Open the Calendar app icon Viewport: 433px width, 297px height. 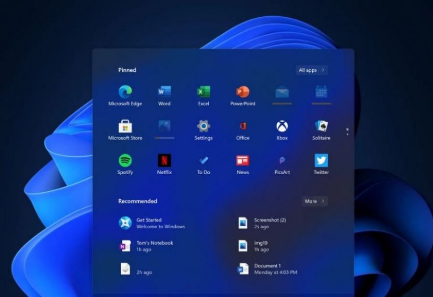point(321,94)
